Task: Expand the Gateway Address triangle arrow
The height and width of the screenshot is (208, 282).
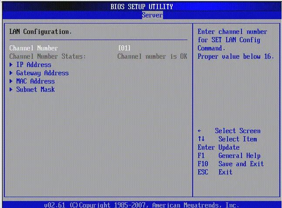Action: [x=11, y=73]
